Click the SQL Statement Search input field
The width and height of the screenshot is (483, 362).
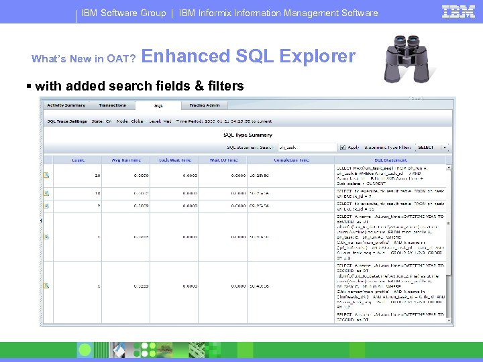coord(307,147)
